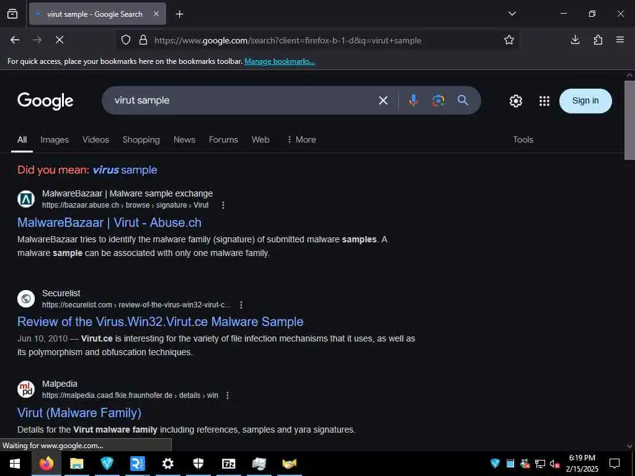This screenshot has height=476, width=635.
Task: Switch to Firefox in the taskbar
Action: click(x=46, y=464)
